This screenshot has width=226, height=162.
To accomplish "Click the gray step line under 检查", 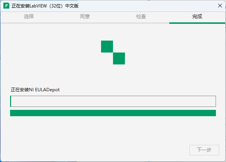I will click(141, 23).
